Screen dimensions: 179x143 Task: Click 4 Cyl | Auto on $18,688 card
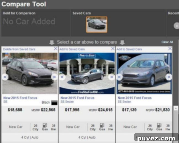pyautogui.click(x=30, y=137)
